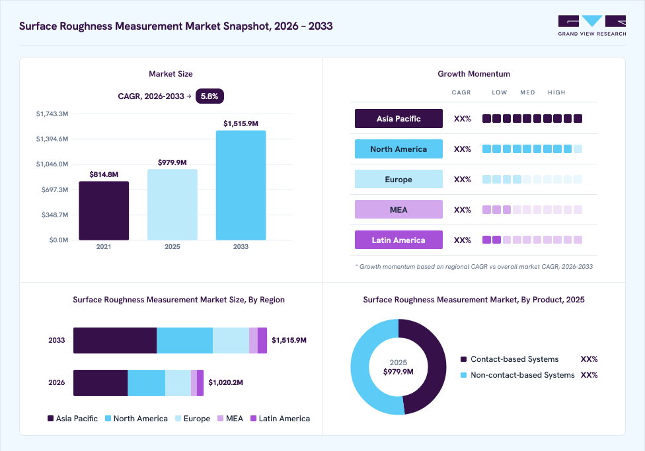Click the Non-contact-based Systems XX% value
645x451 pixels.
(x=589, y=375)
